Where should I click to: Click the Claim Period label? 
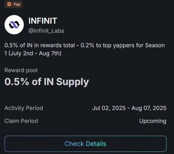[21, 121]
